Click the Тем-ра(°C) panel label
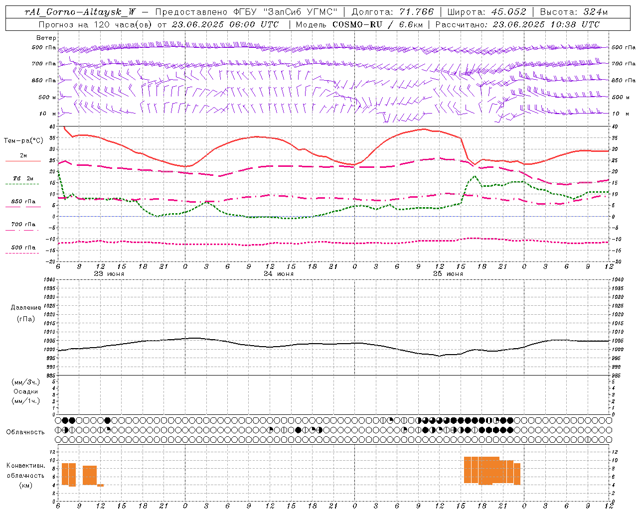638x510 pixels. [23, 141]
